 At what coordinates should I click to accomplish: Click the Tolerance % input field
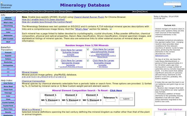(x=110, y=100)
